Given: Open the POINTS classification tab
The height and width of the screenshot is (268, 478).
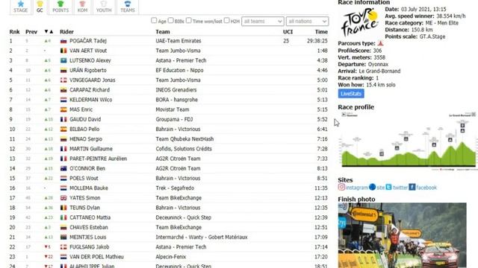Looking at the screenshot, I should click(60, 7).
